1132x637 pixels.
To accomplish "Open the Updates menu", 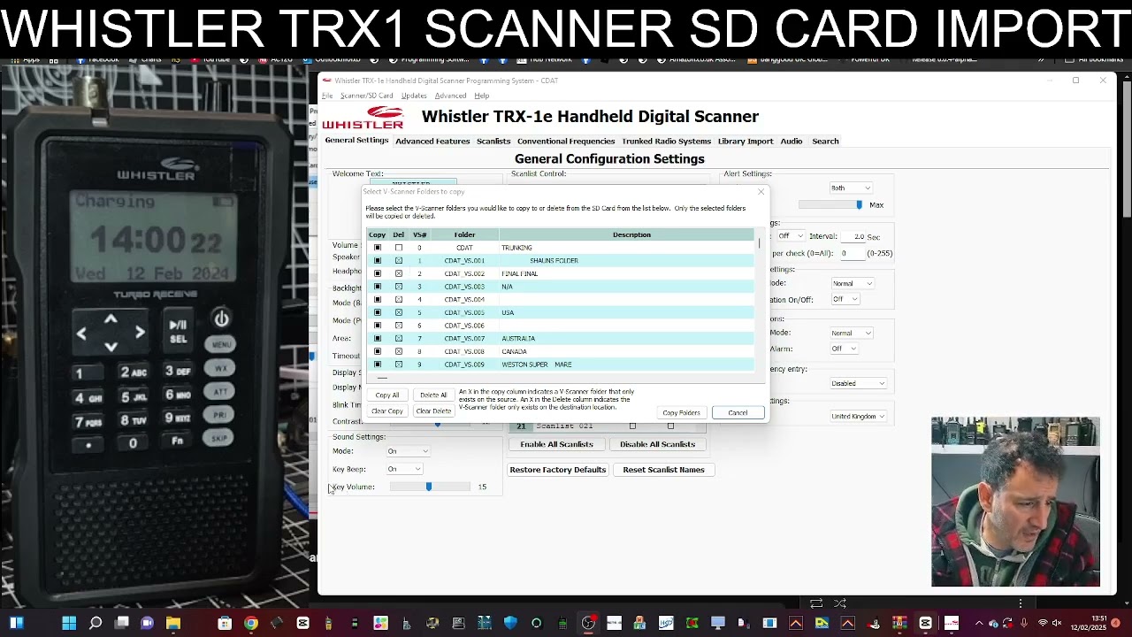I will [x=414, y=96].
